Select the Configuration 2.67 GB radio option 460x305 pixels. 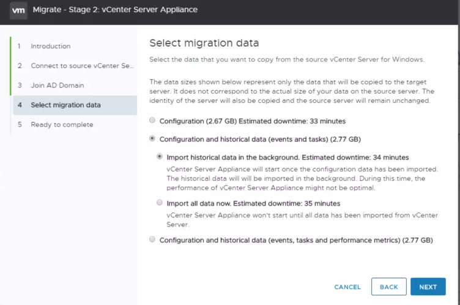pos(152,120)
